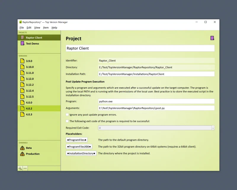Click the Beta channel ship icon

pyautogui.click(x=23, y=148)
